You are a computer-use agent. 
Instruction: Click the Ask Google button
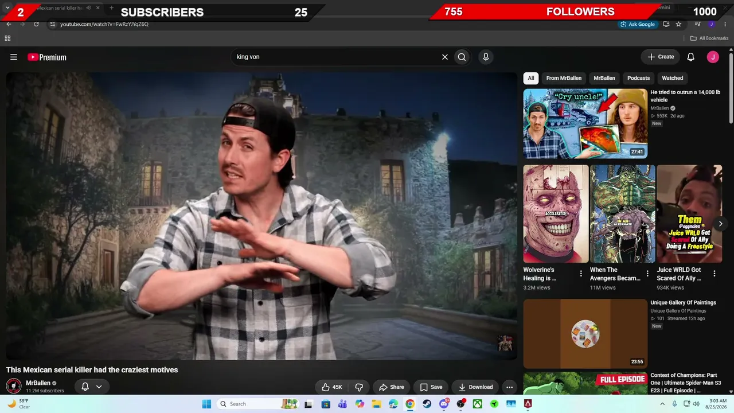[637, 24]
